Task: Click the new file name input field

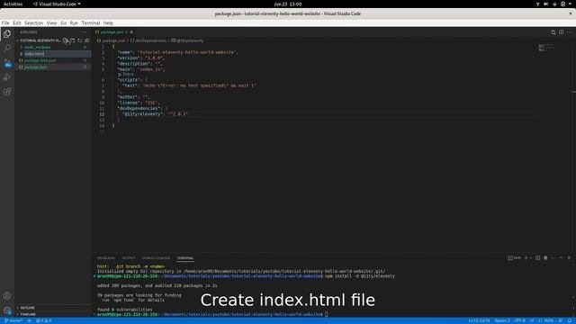Action: (58, 54)
